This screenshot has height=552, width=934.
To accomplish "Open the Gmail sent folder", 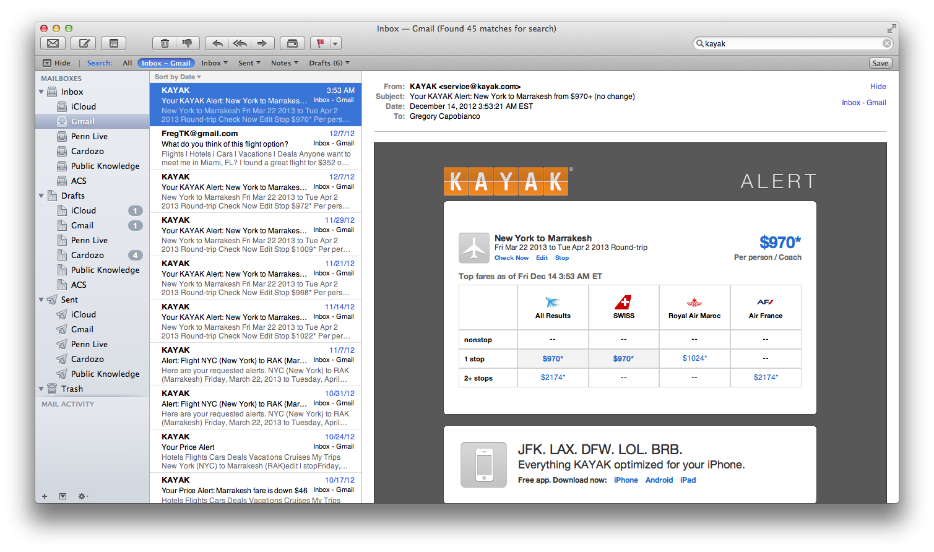I will point(92,329).
